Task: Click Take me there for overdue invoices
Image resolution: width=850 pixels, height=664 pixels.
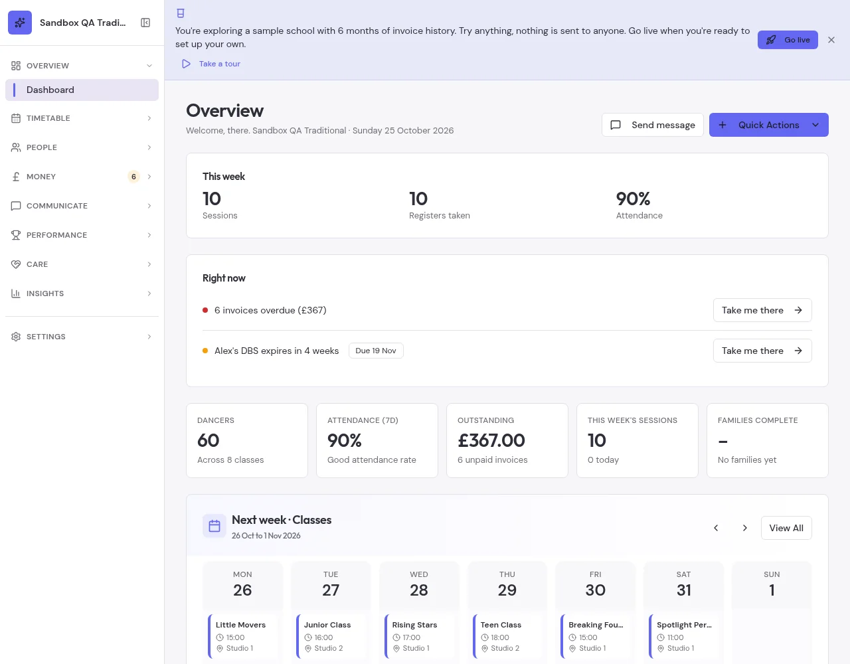Action: [x=762, y=310]
